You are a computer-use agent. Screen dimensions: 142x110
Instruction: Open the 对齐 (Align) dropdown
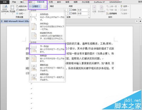point(124,6)
